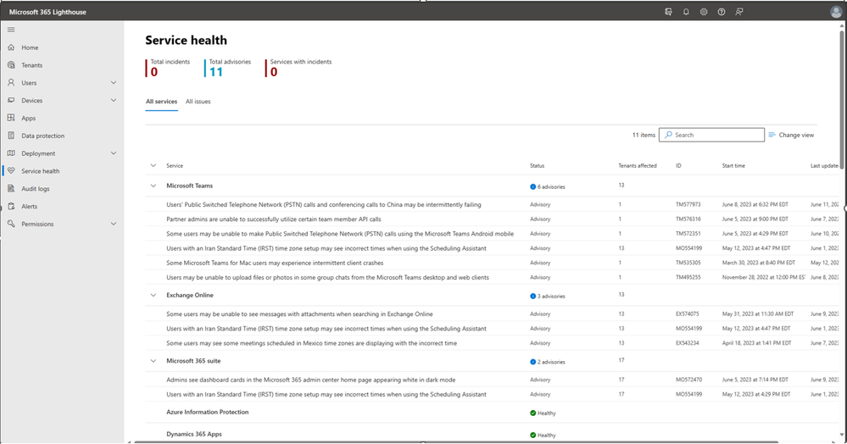
Task: Open the PSTN calls to China advisory
Action: (324, 205)
